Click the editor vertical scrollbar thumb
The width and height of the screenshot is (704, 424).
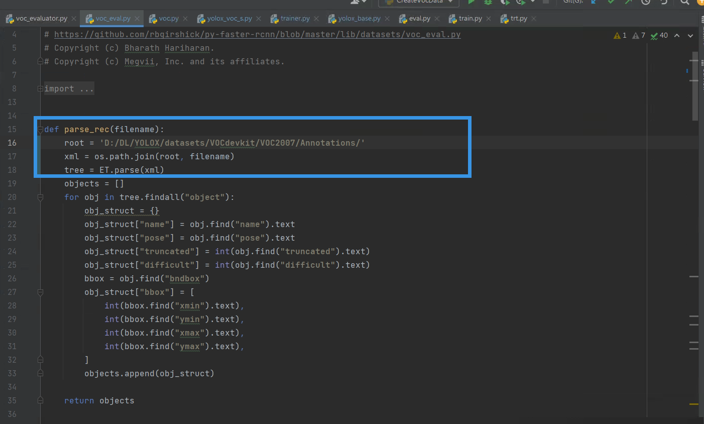(x=695, y=86)
